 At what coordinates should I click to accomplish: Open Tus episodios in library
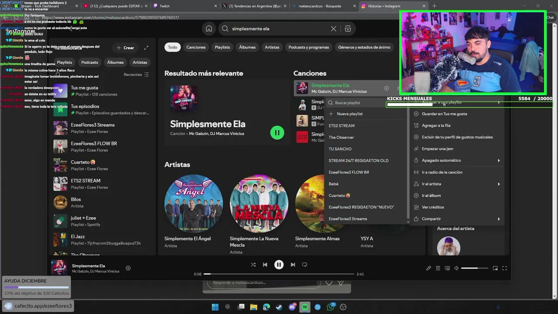point(102,109)
